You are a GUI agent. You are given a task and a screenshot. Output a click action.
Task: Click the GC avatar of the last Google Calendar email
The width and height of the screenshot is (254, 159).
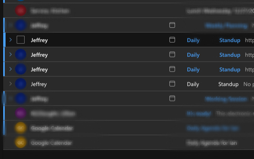pos(21,142)
